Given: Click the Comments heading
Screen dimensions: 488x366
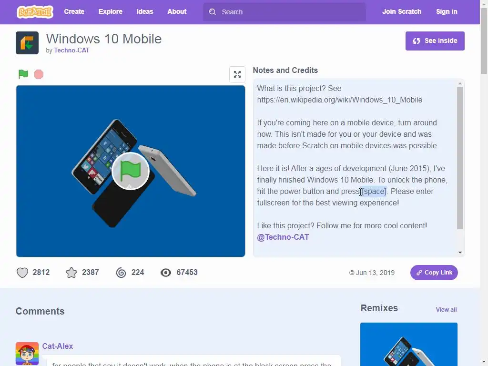Looking at the screenshot, I should [40, 311].
